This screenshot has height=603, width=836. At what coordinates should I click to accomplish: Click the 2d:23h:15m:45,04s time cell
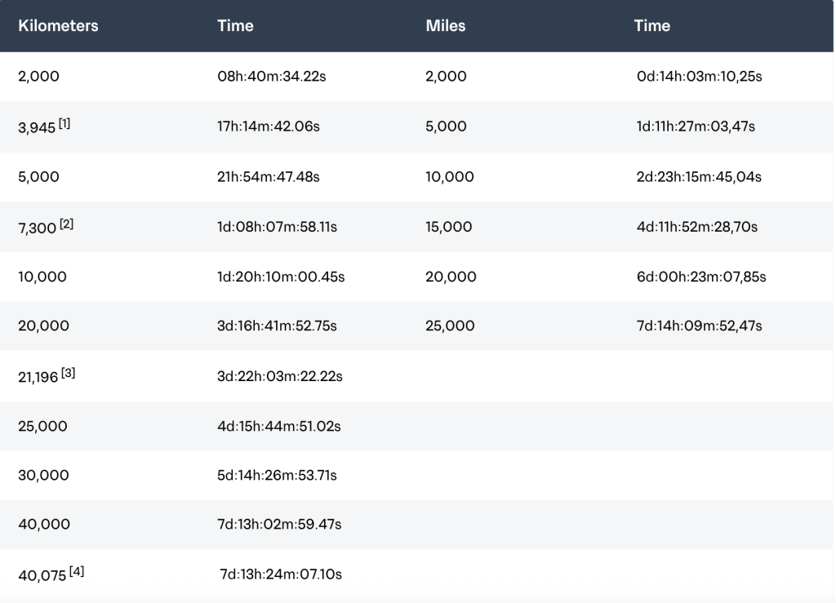click(697, 176)
